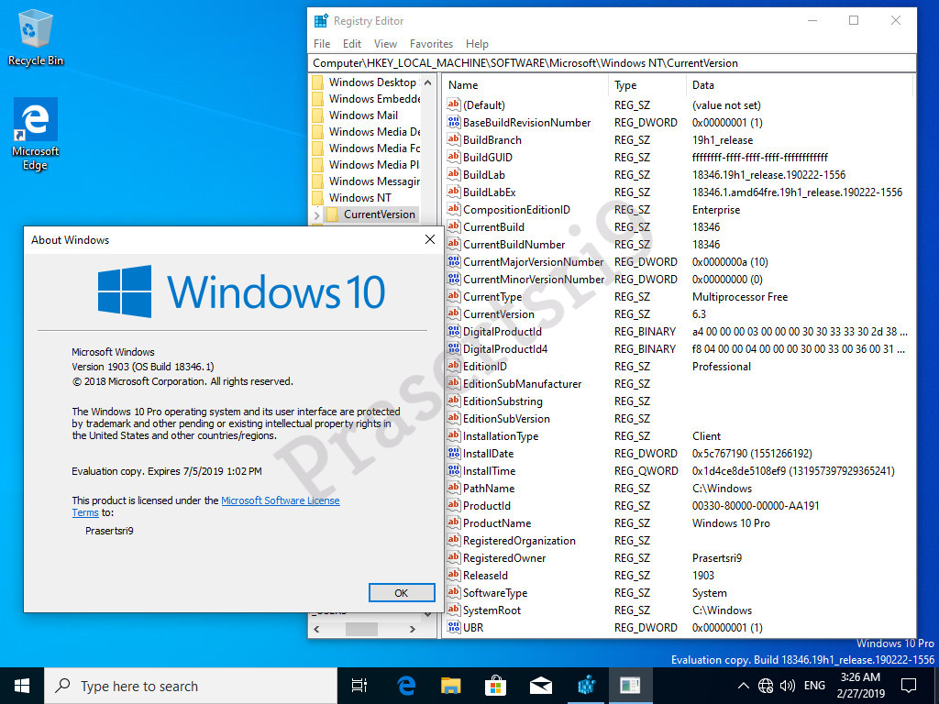The image size is (939, 704).
Task: Select the Windows Embedded tree key
Action: (374, 99)
